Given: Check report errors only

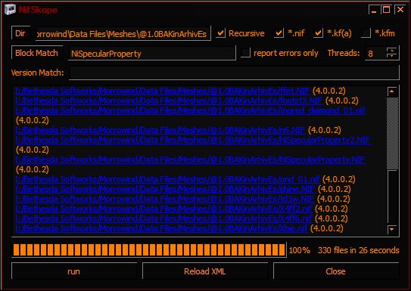Looking at the screenshot, I should click(245, 53).
